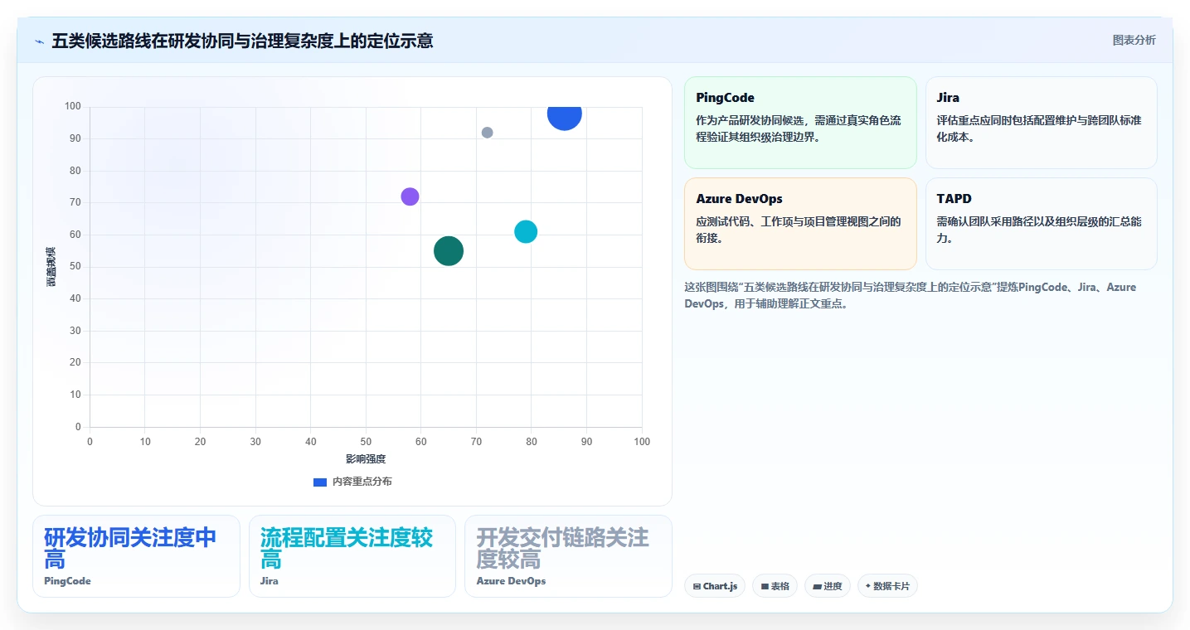Click the 流程配置关注度较高 stat card

352,556
